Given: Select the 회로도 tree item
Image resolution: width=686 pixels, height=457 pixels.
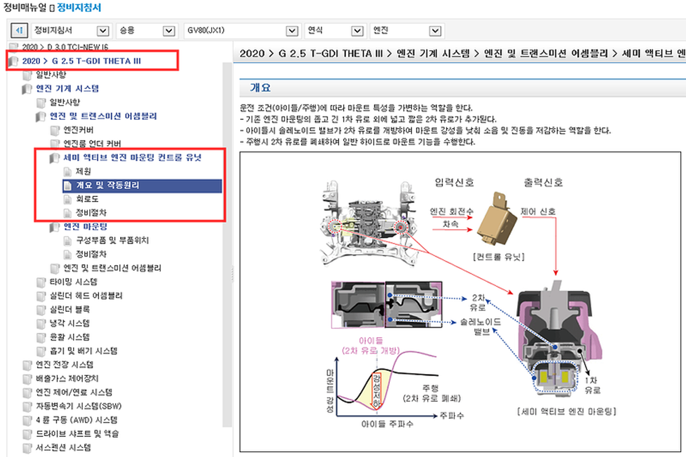Looking at the screenshot, I should (87, 199).
